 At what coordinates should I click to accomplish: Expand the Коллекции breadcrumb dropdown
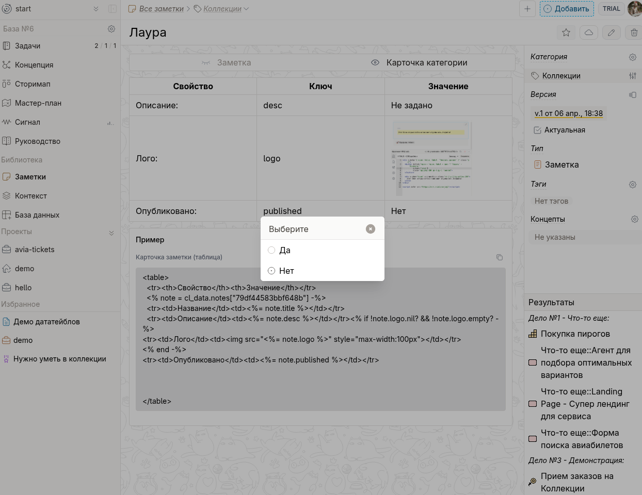tap(246, 9)
